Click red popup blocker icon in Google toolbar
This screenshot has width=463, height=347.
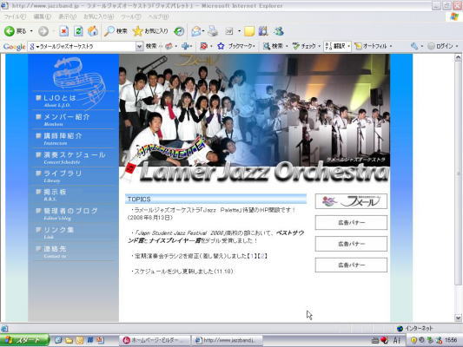[x=204, y=46]
